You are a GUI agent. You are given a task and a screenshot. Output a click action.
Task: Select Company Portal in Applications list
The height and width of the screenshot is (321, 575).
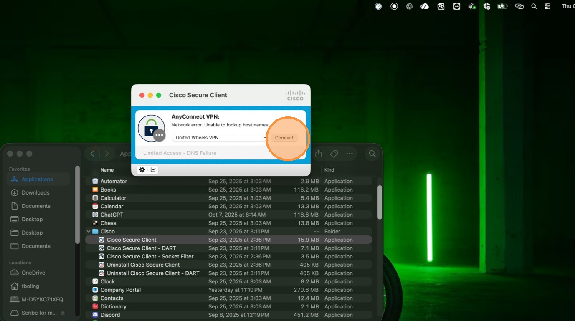(x=121, y=290)
